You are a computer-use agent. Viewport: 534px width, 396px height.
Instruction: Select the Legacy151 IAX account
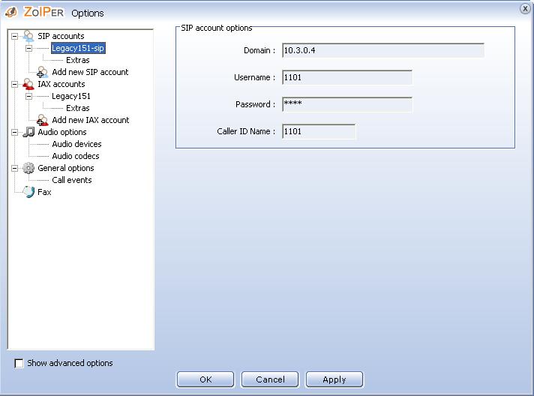coord(70,96)
